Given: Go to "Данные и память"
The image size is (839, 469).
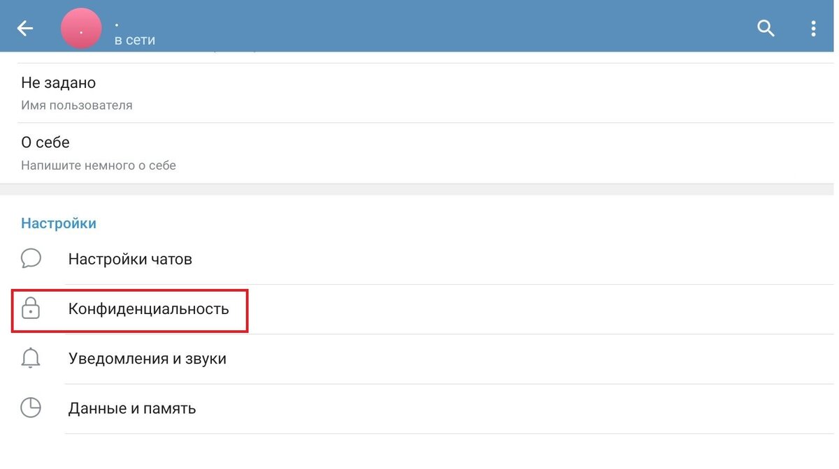Looking at the screenshot, I should 131,408.
